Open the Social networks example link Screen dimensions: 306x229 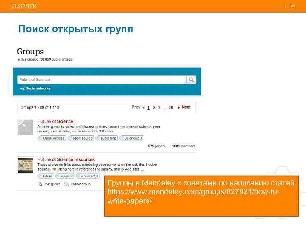(x=38, y=88)
